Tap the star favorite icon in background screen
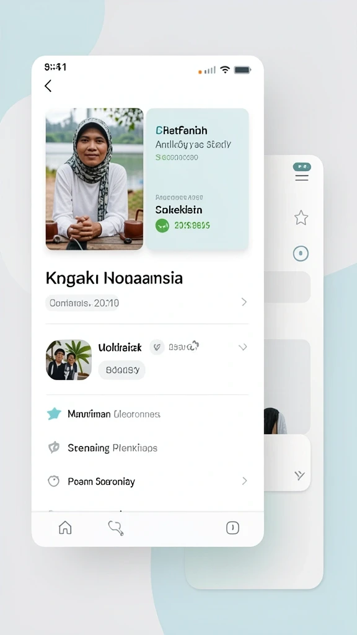The height and width of the screenshot is (635, 357). [301, 218]
